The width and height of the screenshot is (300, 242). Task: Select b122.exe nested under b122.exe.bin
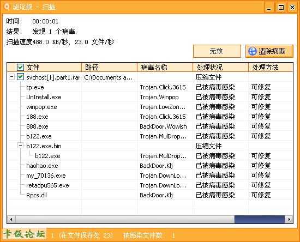47,156
